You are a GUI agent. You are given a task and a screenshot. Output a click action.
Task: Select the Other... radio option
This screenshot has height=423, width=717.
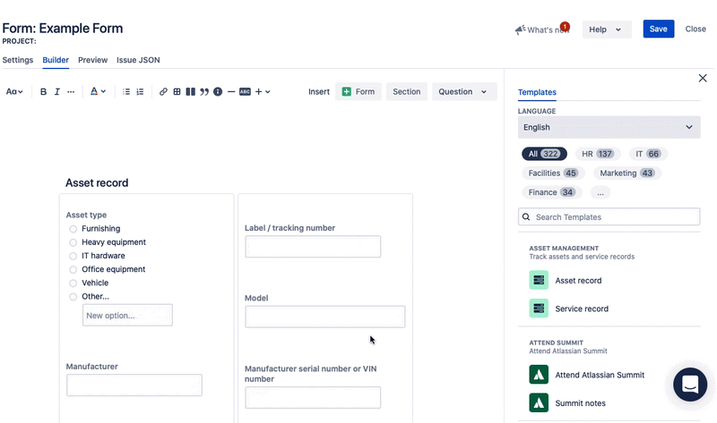tap(73, 297)
